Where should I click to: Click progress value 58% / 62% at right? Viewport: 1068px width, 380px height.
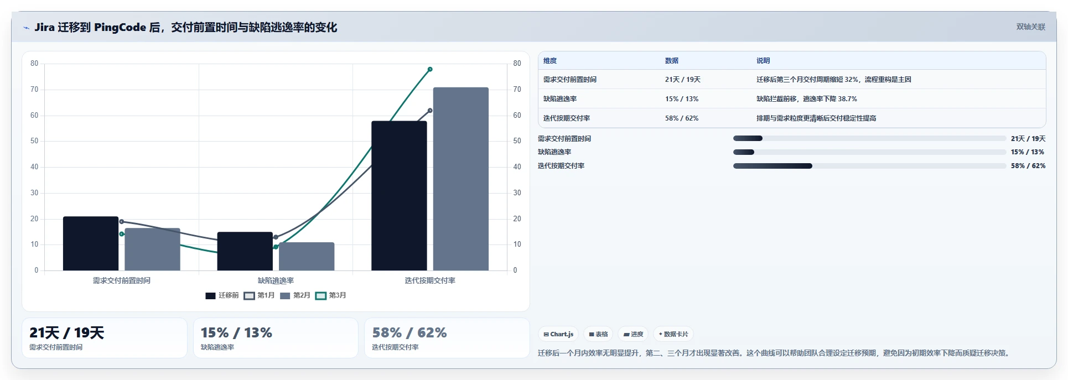[1028, 166]
